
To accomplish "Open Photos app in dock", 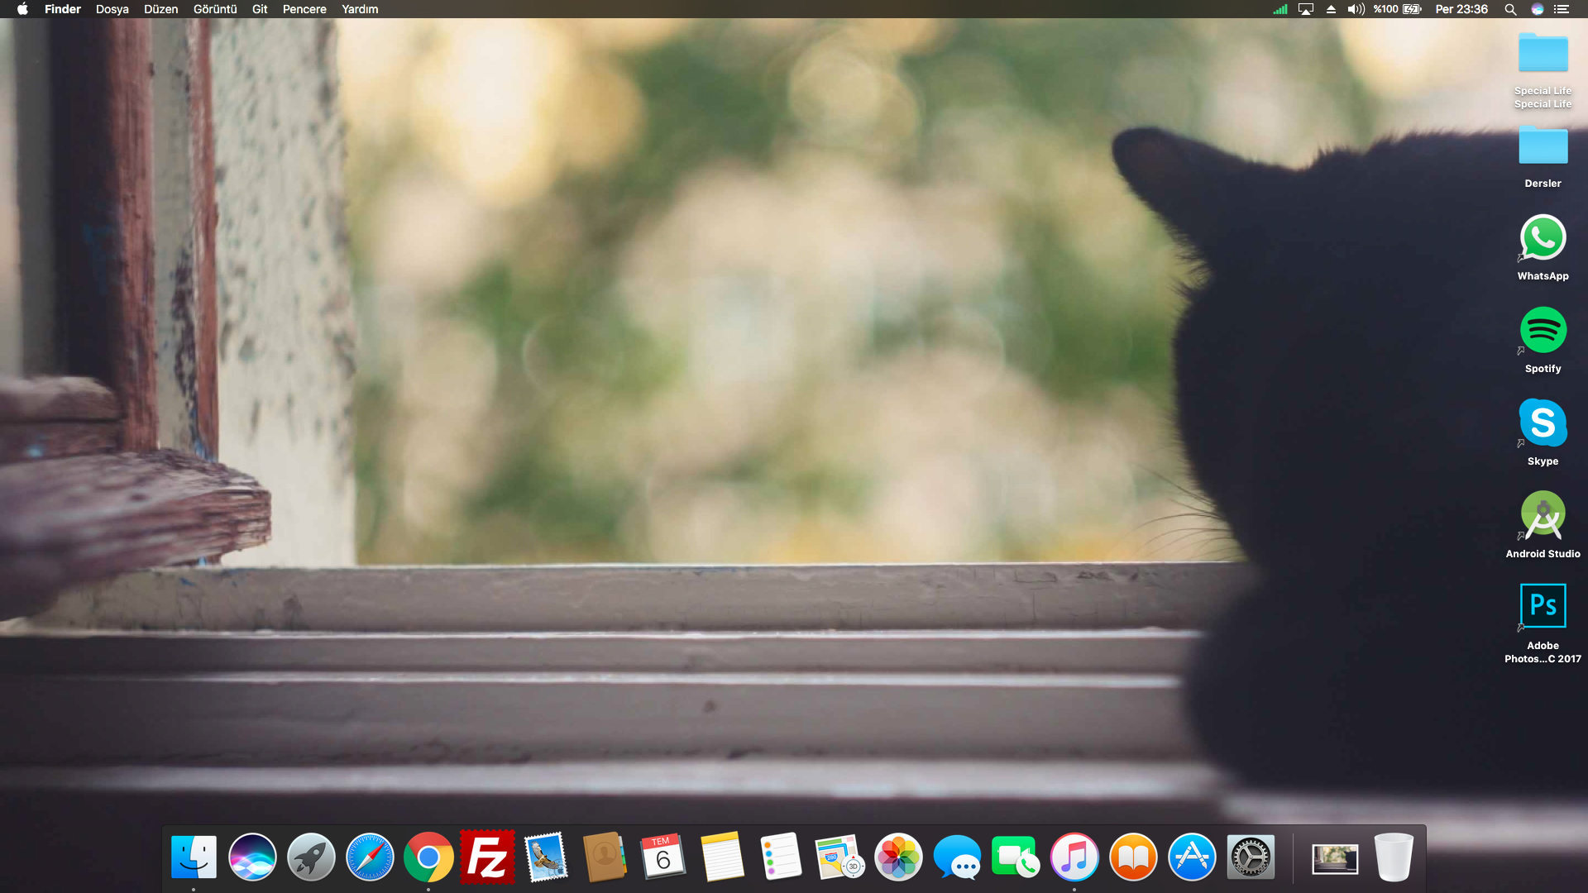I will tap(898, 857).
